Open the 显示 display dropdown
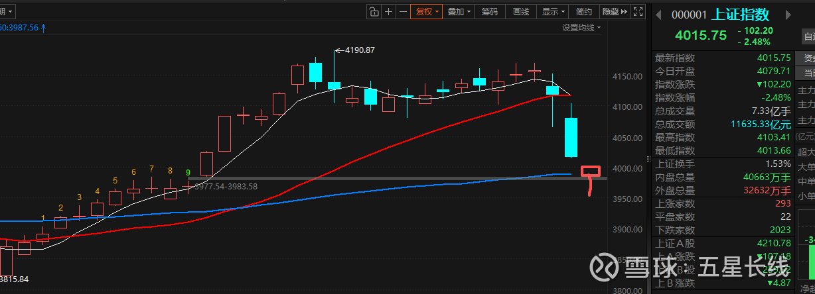This screenshot has width=815, height=294. (554, 11)
